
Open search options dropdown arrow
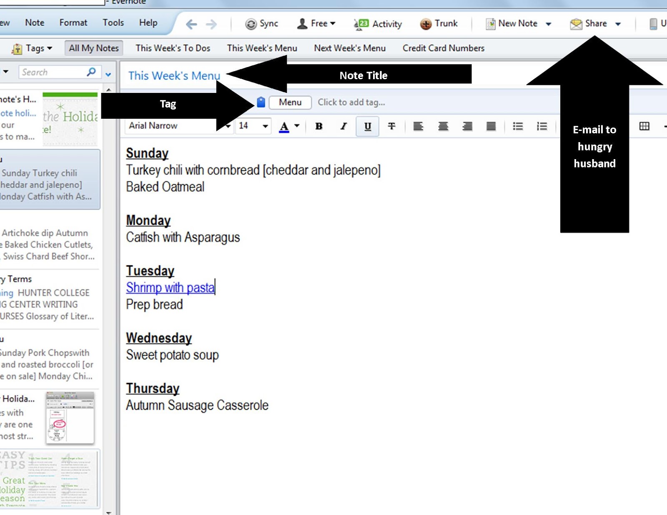[108, 75]
